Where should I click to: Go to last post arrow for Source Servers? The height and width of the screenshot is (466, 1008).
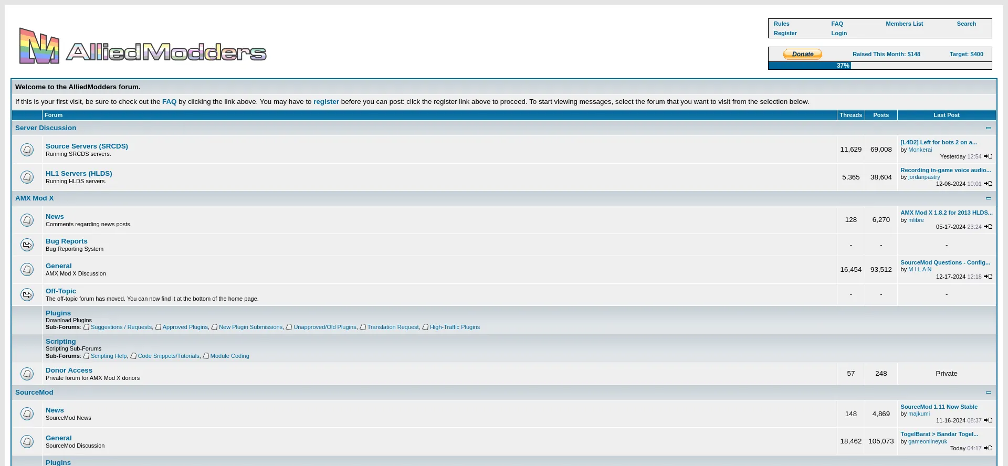coord(988,156)
